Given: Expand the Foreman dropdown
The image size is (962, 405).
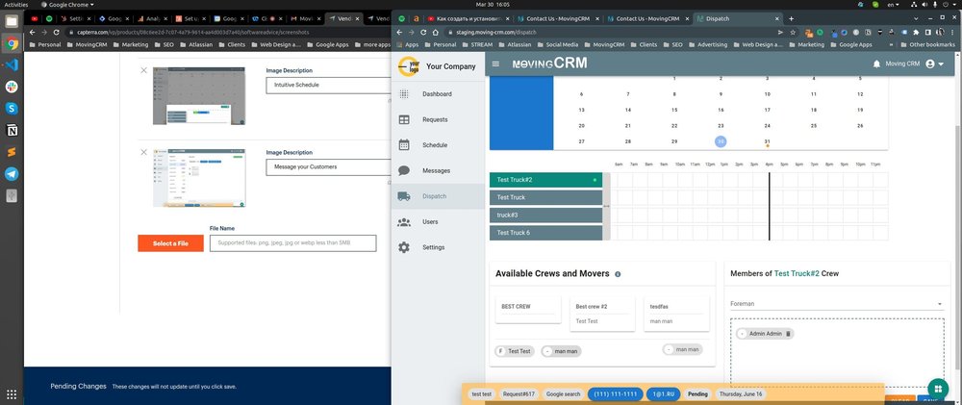Looking at the screenshot, I should point(837,304).
